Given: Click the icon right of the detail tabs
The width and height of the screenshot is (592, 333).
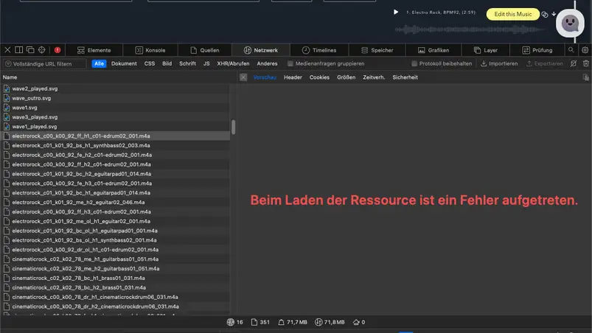Looking at the screenshot, I should pos(585,77).
